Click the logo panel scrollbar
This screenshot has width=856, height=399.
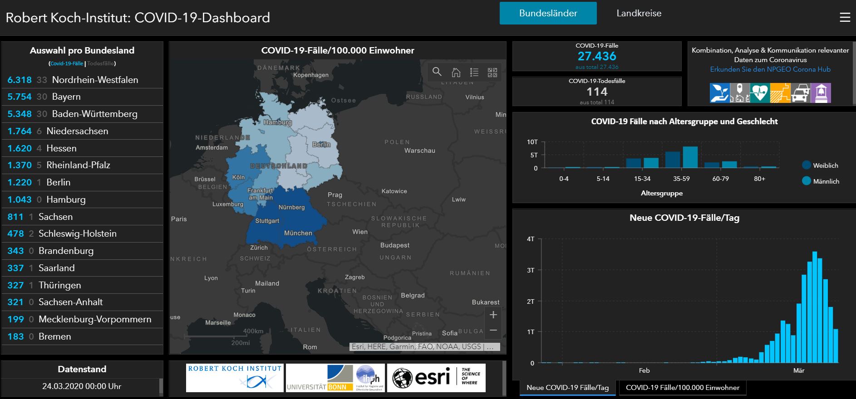pos(504,379)
